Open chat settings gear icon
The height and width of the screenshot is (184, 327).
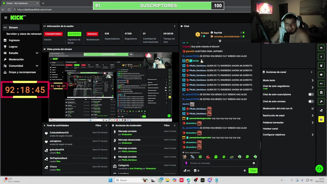click(244, 171)
